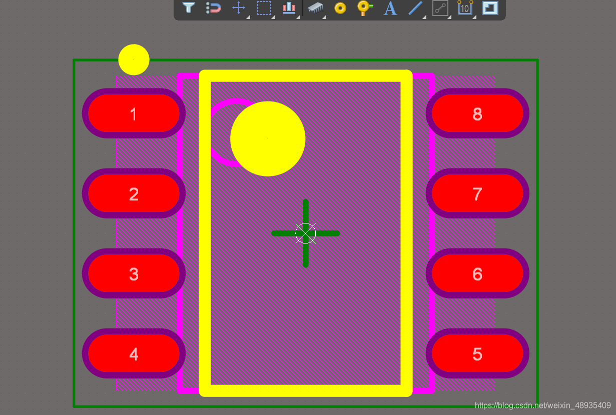Click the green origin crosshair at center
Screen dimensions: 616x415
click(306, 233)
